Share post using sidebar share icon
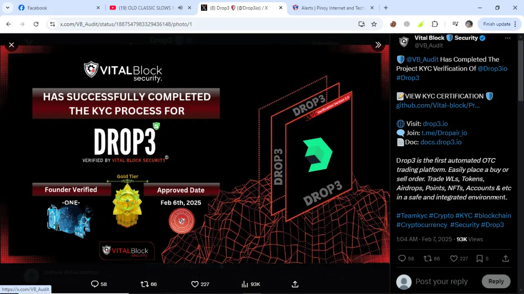524x294 pixels. 506,258
